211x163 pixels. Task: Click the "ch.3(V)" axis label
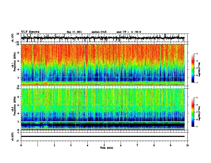click(x=13, y=137)
